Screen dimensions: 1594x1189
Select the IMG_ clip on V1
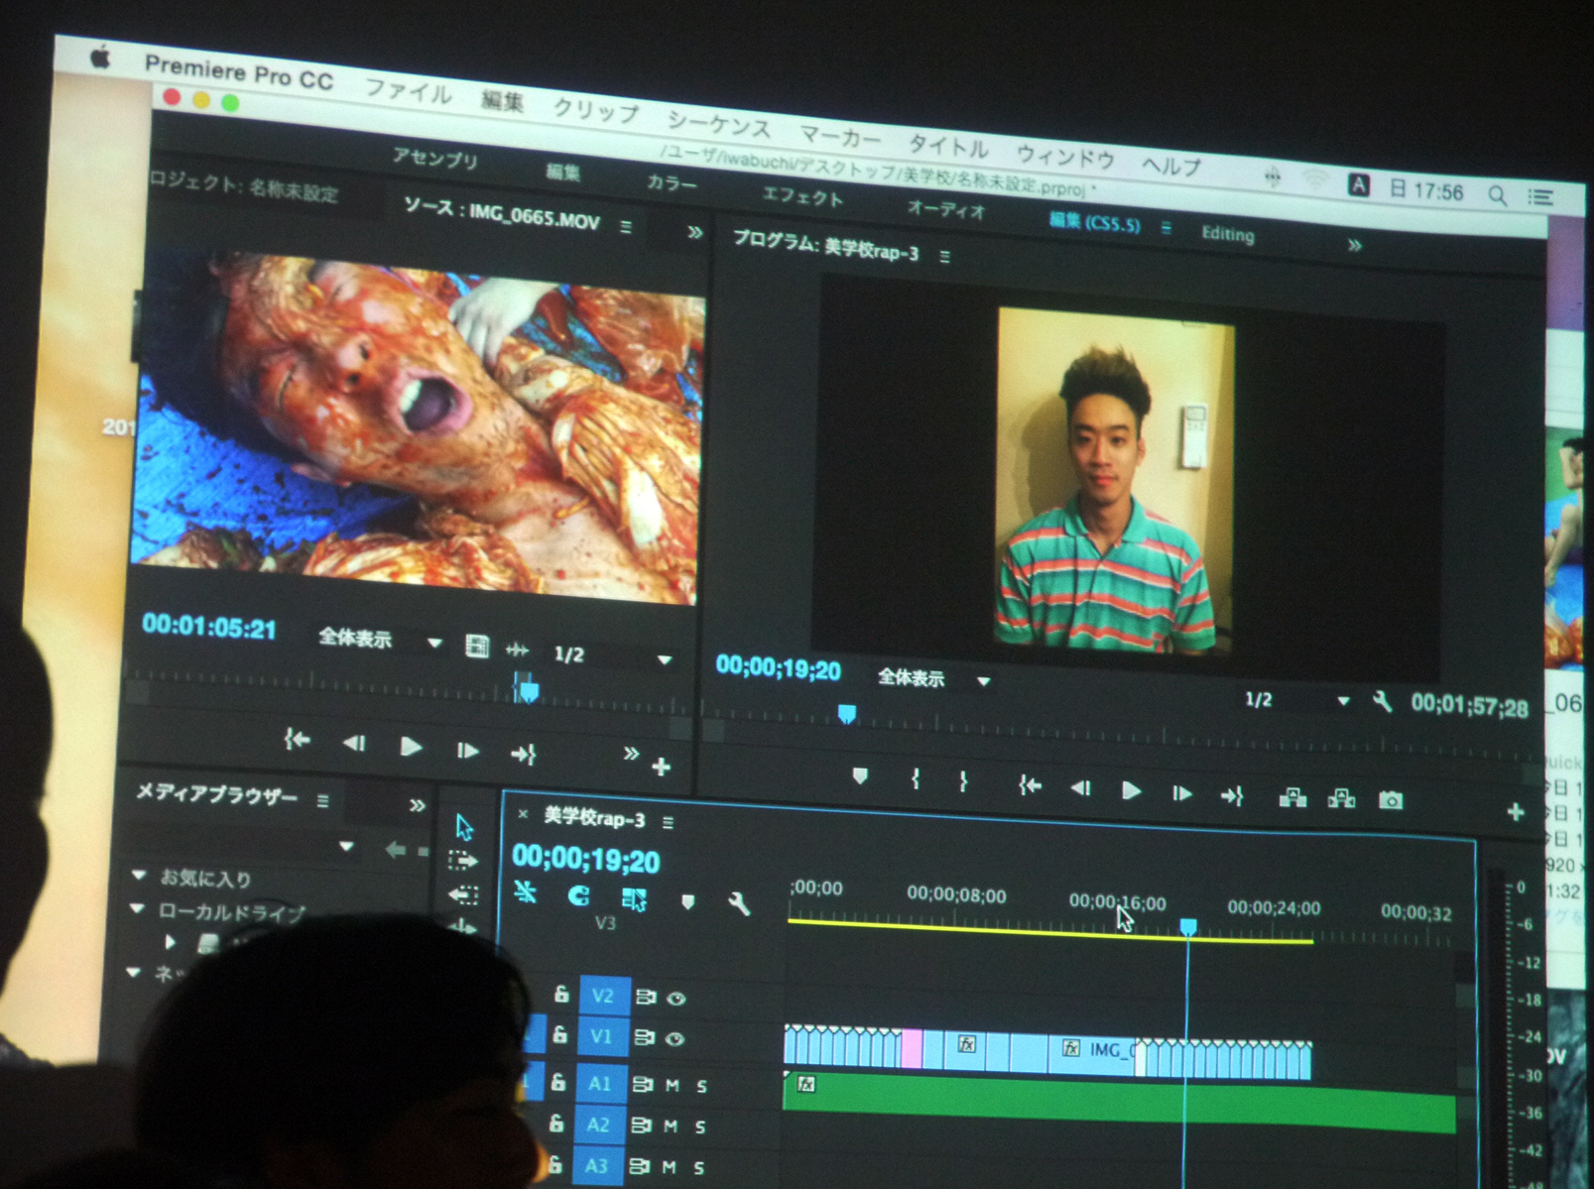click(1090, 1051)
